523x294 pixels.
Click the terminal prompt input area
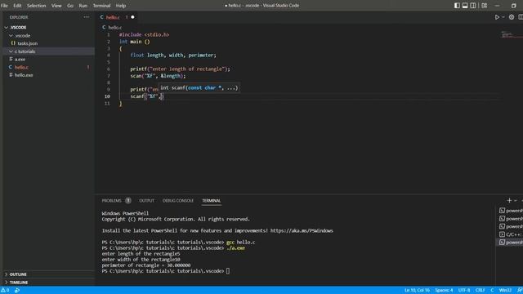228,271
